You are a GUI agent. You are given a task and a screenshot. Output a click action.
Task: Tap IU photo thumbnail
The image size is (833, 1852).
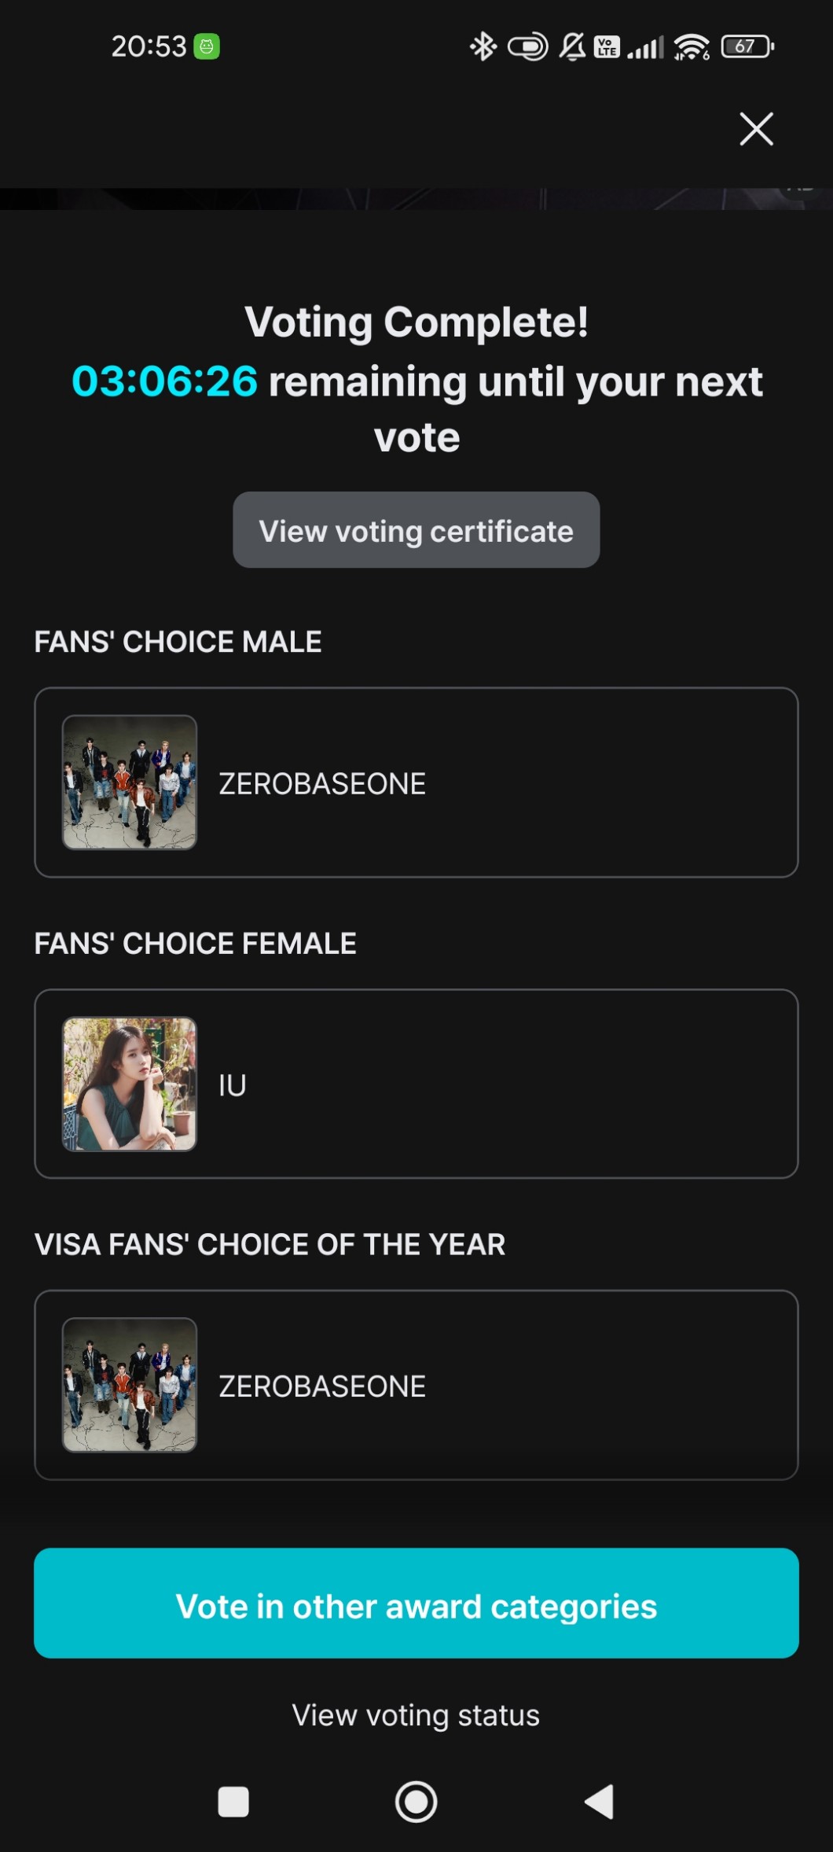tap(130, 1084)
